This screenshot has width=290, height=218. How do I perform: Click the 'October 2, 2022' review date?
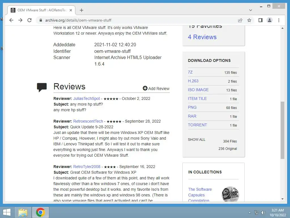[136, 98]
